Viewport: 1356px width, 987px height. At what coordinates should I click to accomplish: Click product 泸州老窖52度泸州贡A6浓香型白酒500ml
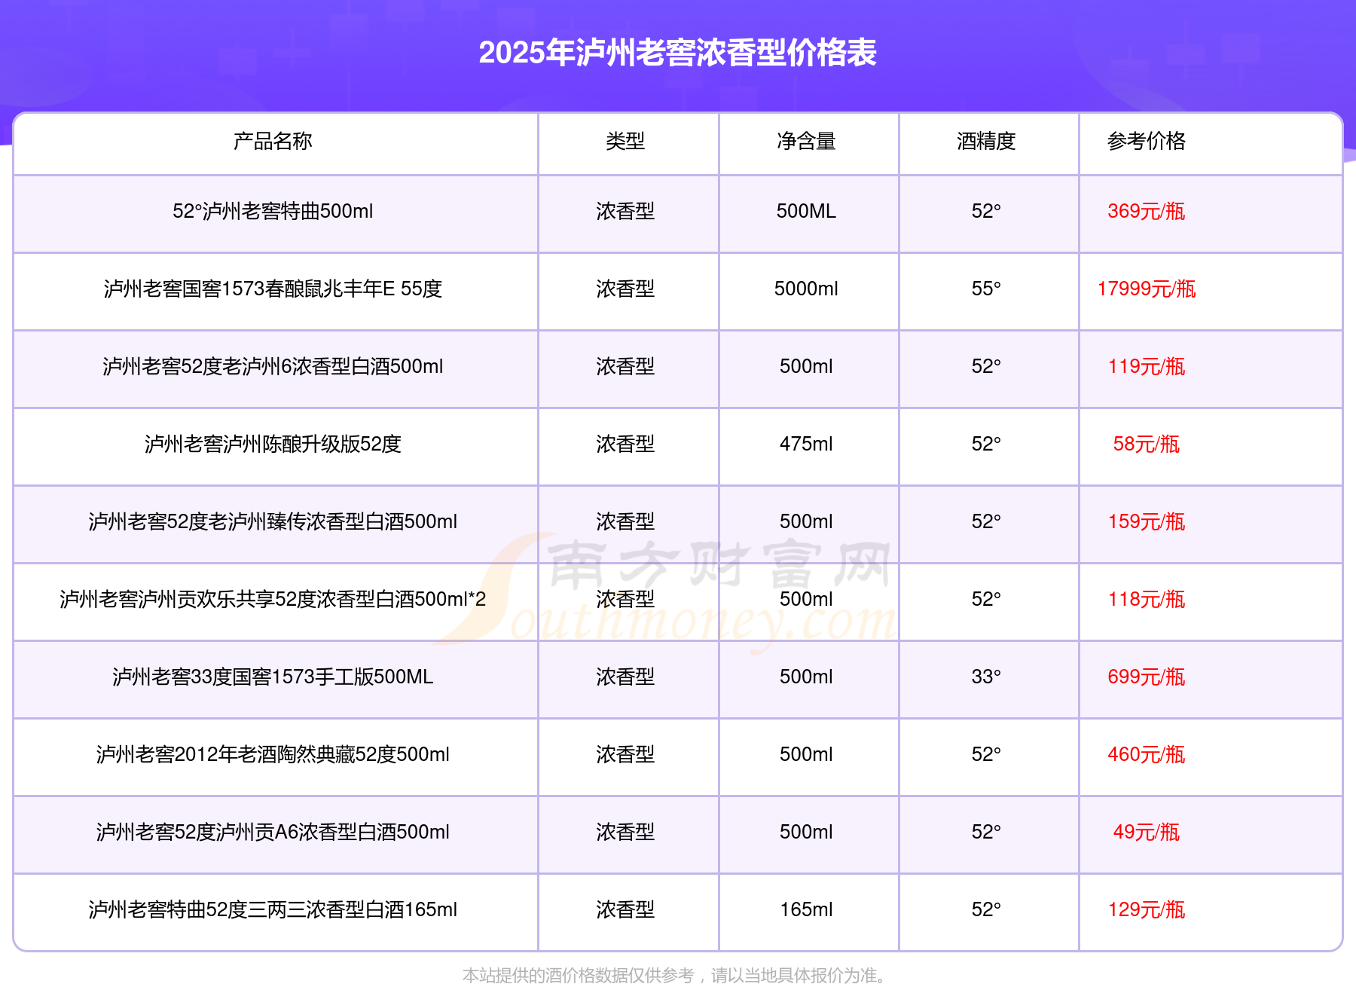pyautogui.click(x=273, y=832)
